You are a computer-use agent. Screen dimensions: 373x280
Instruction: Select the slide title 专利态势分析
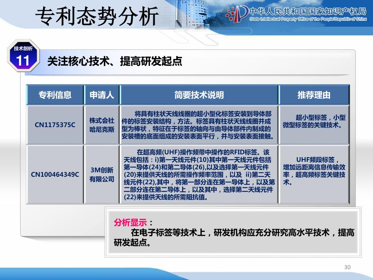(97, 16)
